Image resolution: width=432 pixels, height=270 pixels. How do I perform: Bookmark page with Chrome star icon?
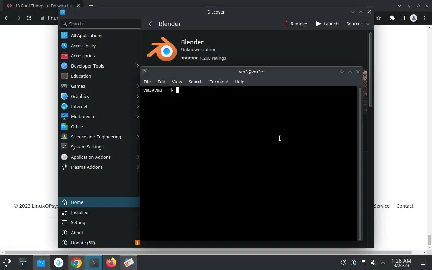(x=379, y=18)
